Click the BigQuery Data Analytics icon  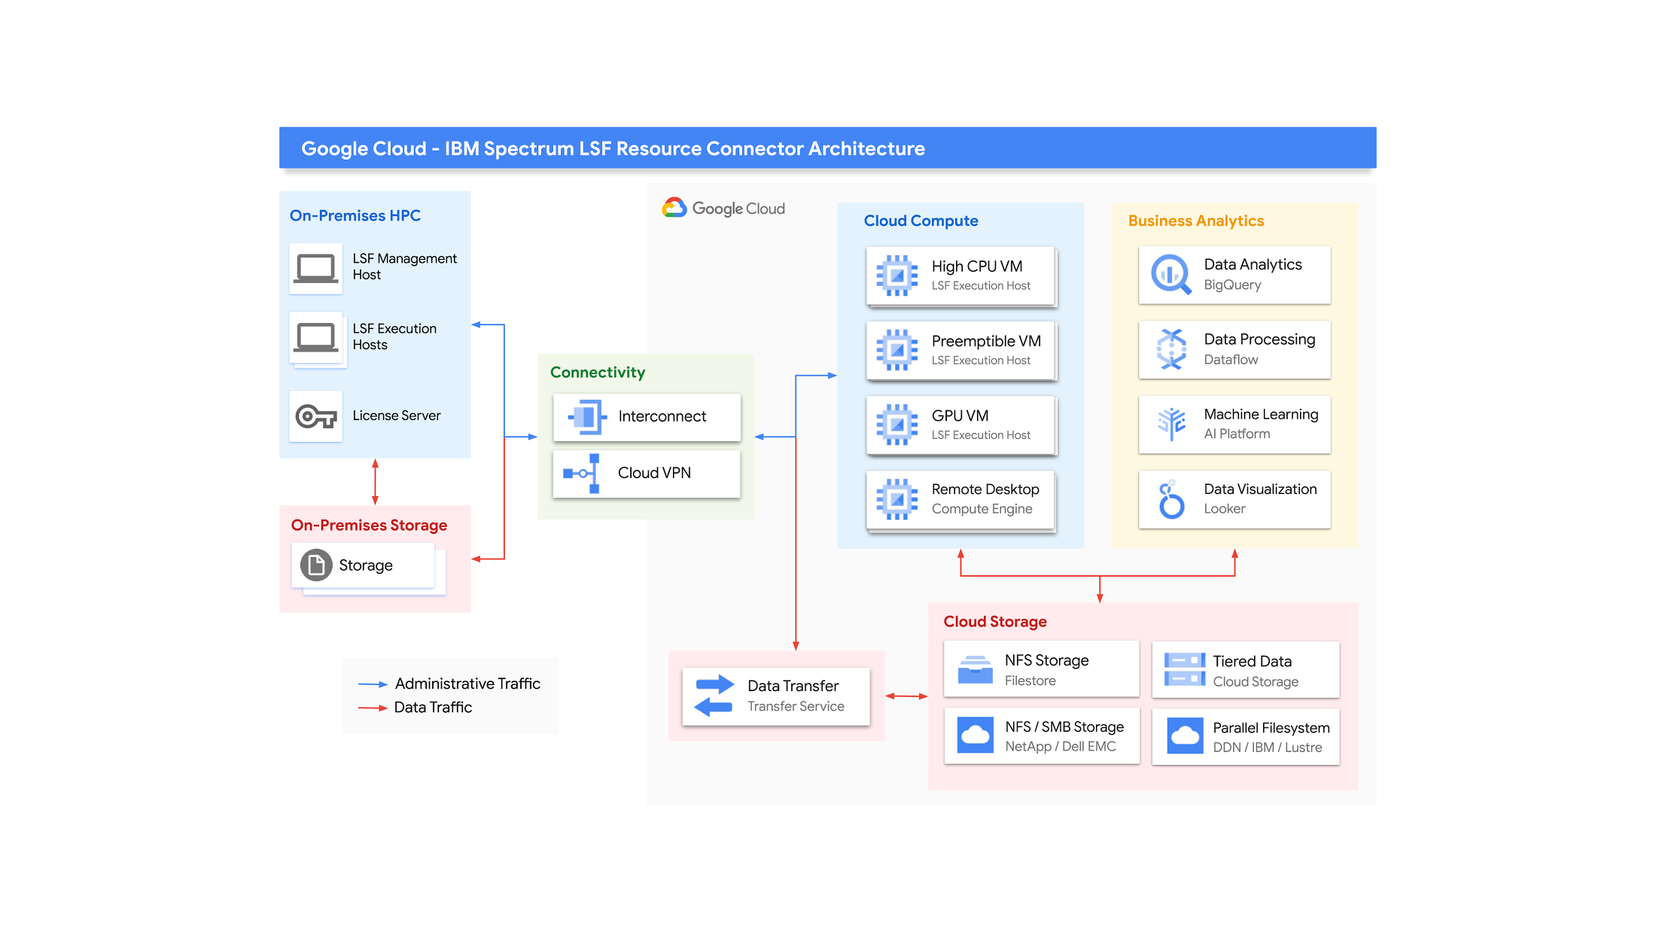click(1171, 275)
